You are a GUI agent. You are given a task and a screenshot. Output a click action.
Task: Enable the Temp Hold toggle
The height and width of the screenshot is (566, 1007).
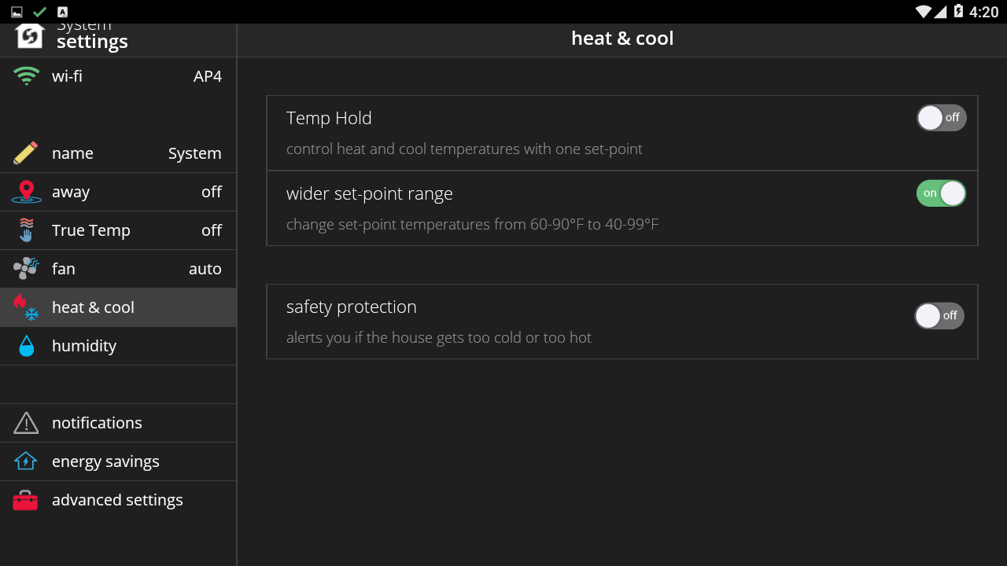[942, 118]
